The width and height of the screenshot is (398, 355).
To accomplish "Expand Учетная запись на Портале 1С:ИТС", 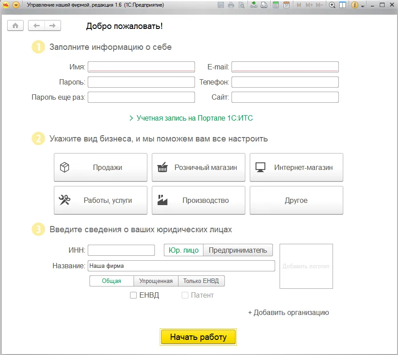I will click(191, 118).
